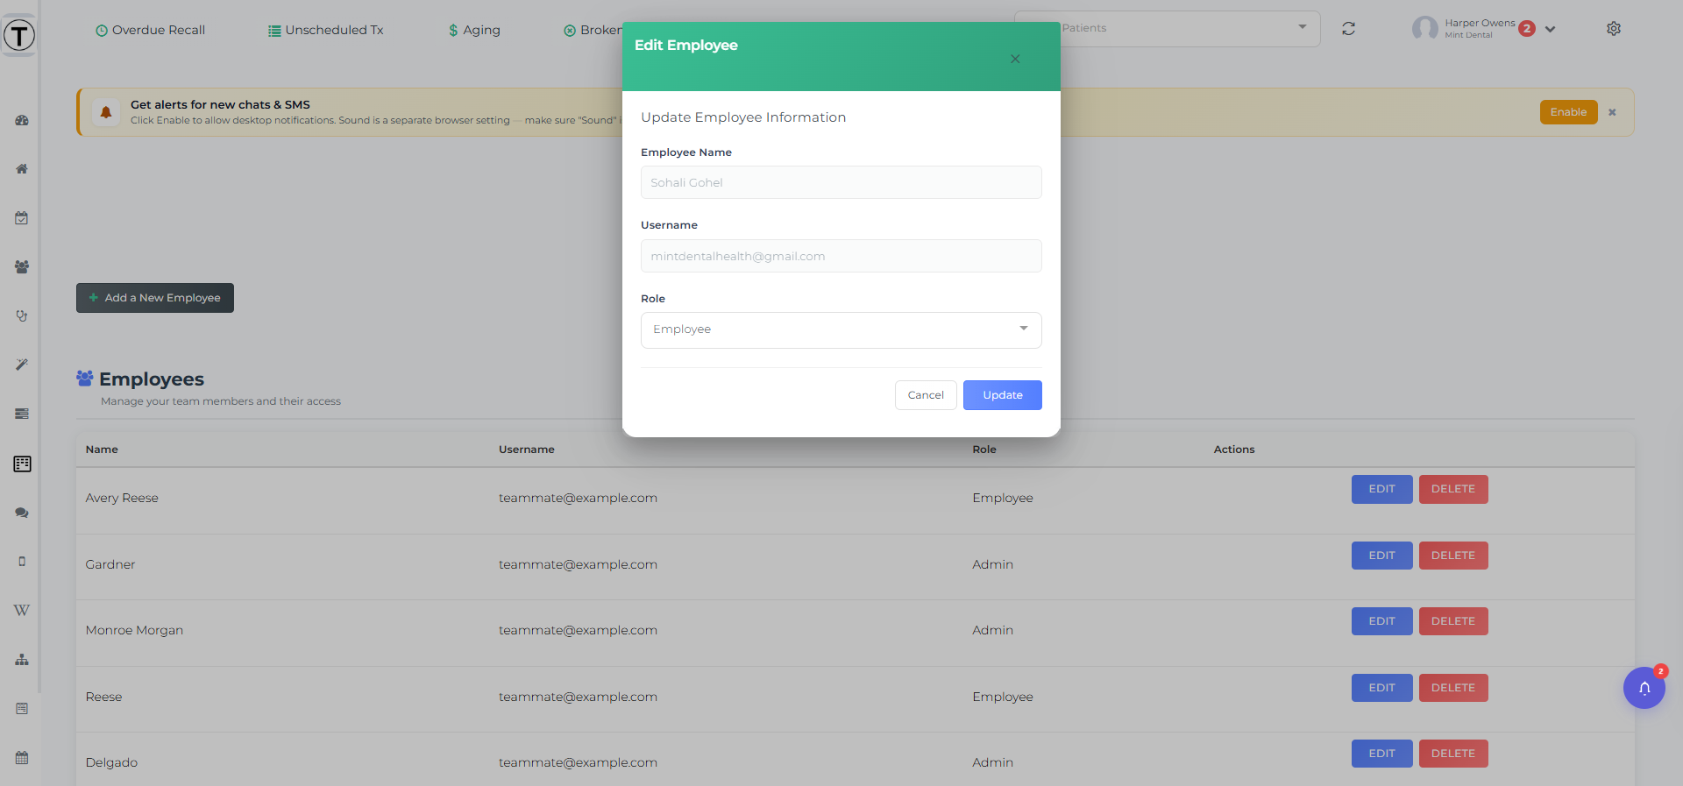Open the server stack icon in sidebar
This screenshot has width=1683, height=786.
[x=22, y=414]
